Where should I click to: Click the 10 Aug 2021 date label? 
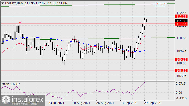(x=81, y=103)
